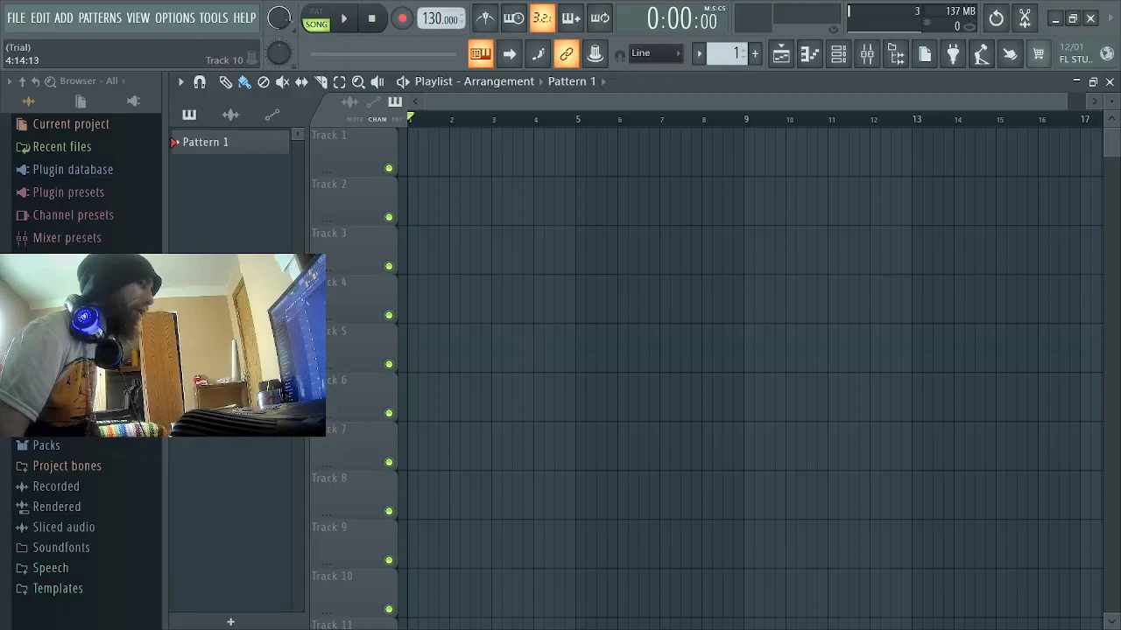
Task: Select the Playlist delete tool
Action: [264, 81]
